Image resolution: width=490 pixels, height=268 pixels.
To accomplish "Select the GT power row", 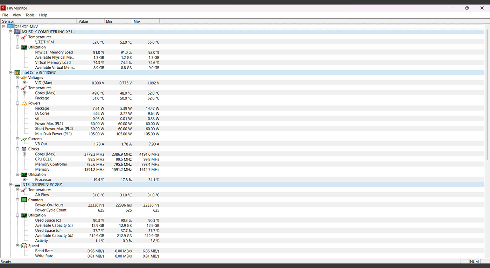I will [242, 119].
